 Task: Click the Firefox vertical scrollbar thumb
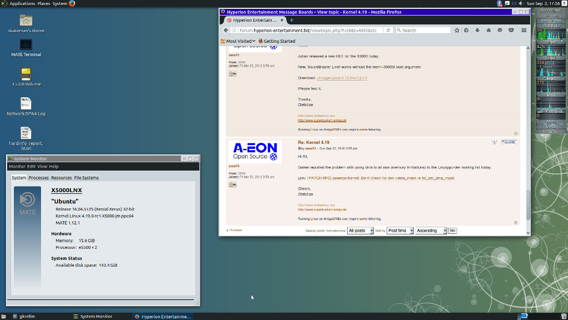tap(528, 204)
